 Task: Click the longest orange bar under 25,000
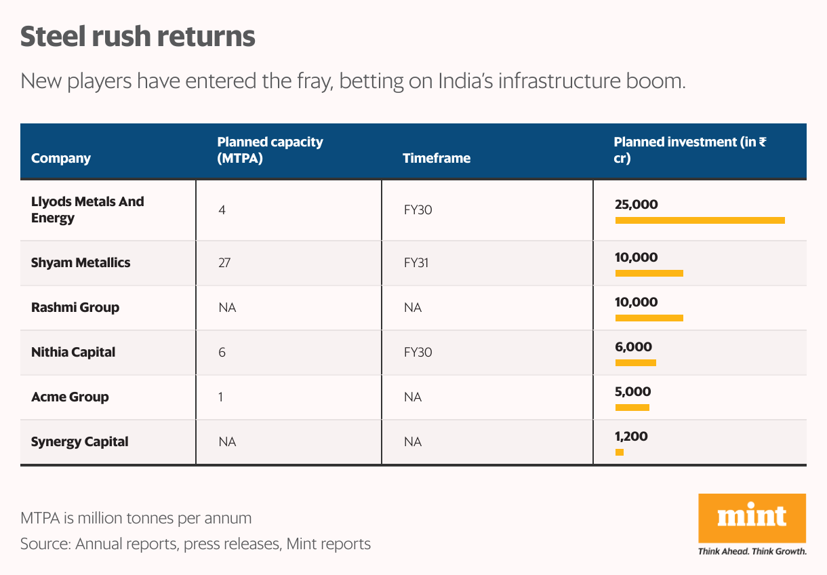coord(700,220)
